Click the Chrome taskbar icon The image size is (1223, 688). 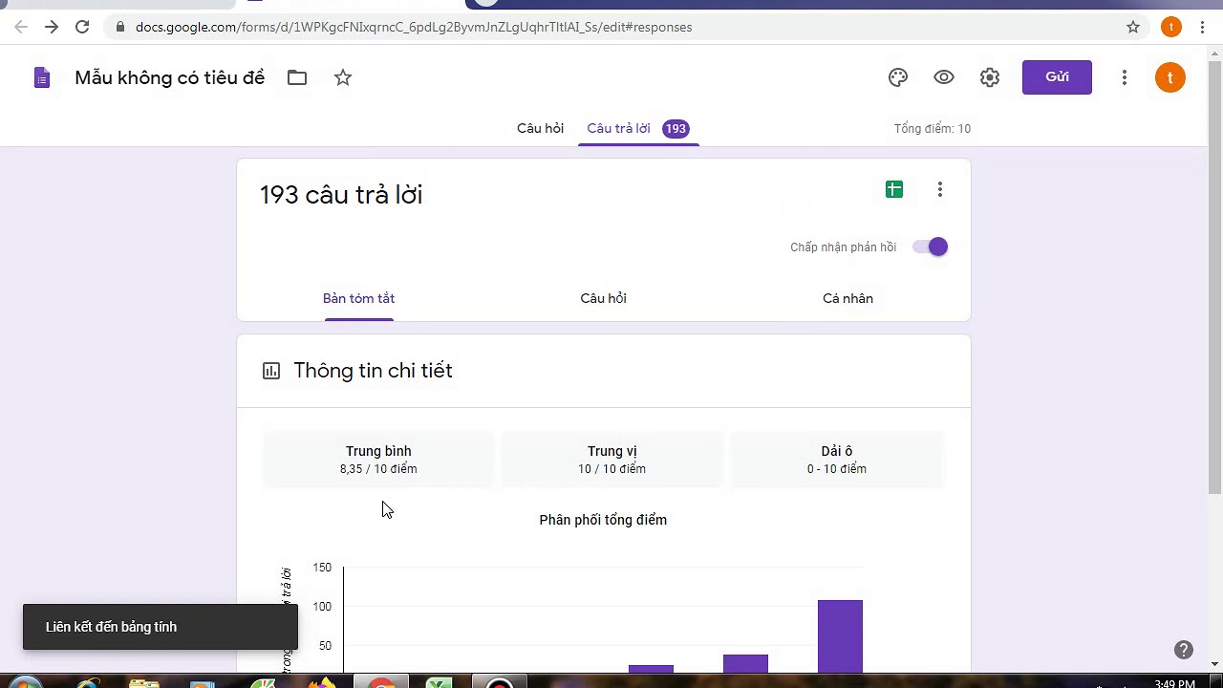coord(381,684)
